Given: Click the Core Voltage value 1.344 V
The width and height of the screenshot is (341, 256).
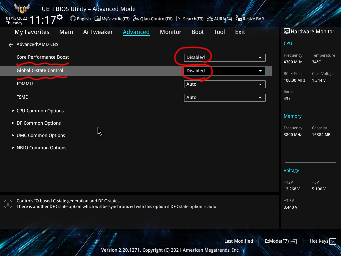Looking at the screenshot, I should (319, 80).
